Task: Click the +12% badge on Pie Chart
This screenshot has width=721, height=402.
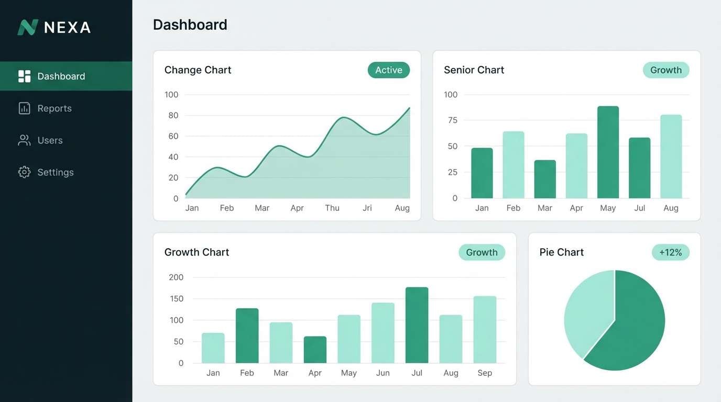Action: [670, 252]
